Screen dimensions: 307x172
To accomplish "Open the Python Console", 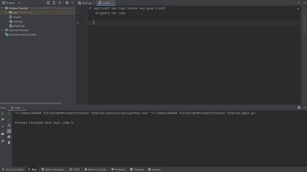I will tap(95, 170).
